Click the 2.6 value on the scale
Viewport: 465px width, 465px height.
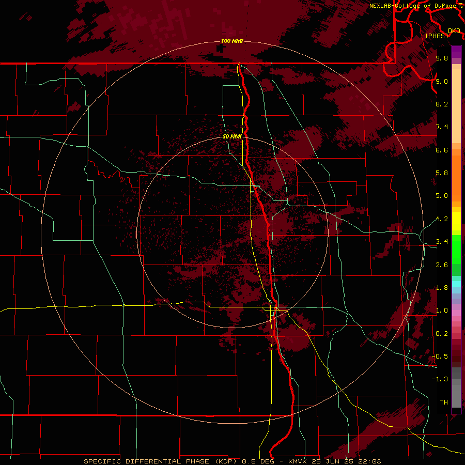(442, 265)
